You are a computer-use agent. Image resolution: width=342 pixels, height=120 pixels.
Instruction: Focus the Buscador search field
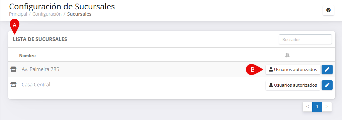[305, 40]
